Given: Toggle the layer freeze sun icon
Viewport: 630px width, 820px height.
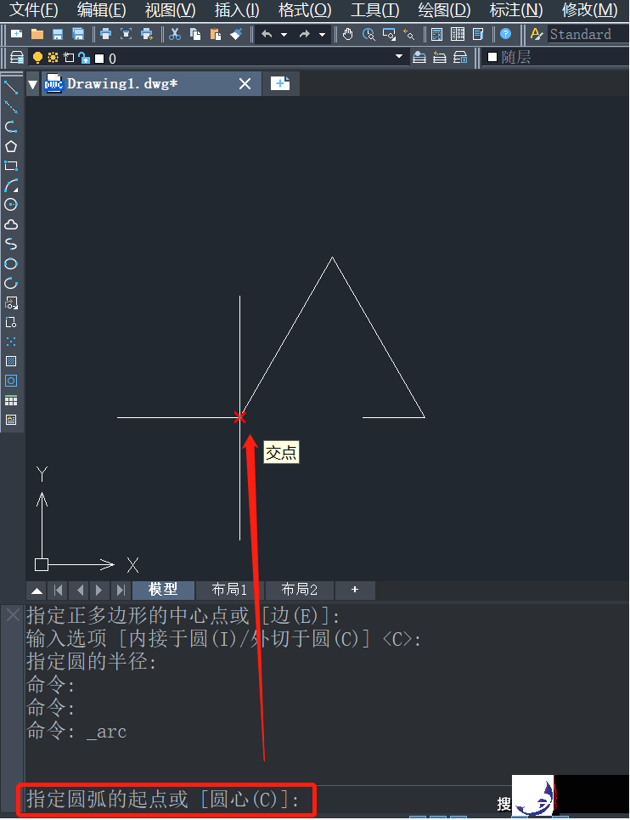Looking at the screenshot, I should 53,58.
